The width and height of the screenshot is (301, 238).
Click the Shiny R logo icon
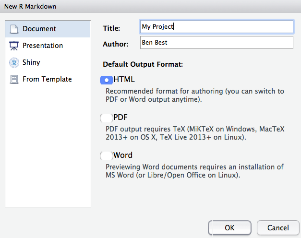pos(14,62)
